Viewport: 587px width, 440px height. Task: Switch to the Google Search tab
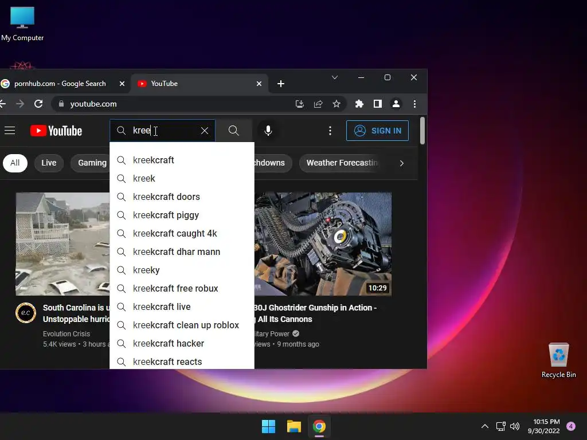tap(60, 84)
